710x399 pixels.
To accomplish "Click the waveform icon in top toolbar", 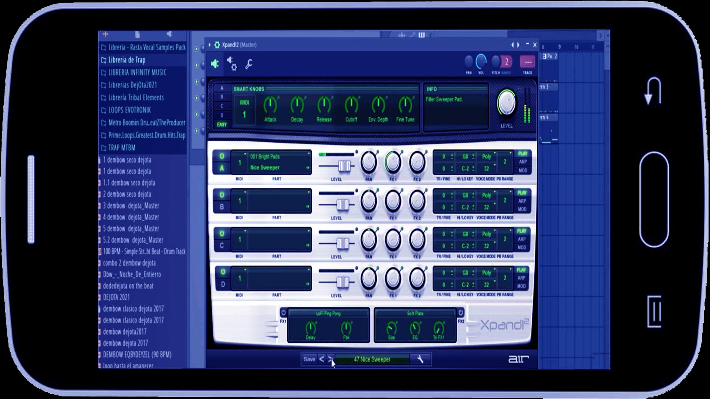I will (x=402, y=35).
